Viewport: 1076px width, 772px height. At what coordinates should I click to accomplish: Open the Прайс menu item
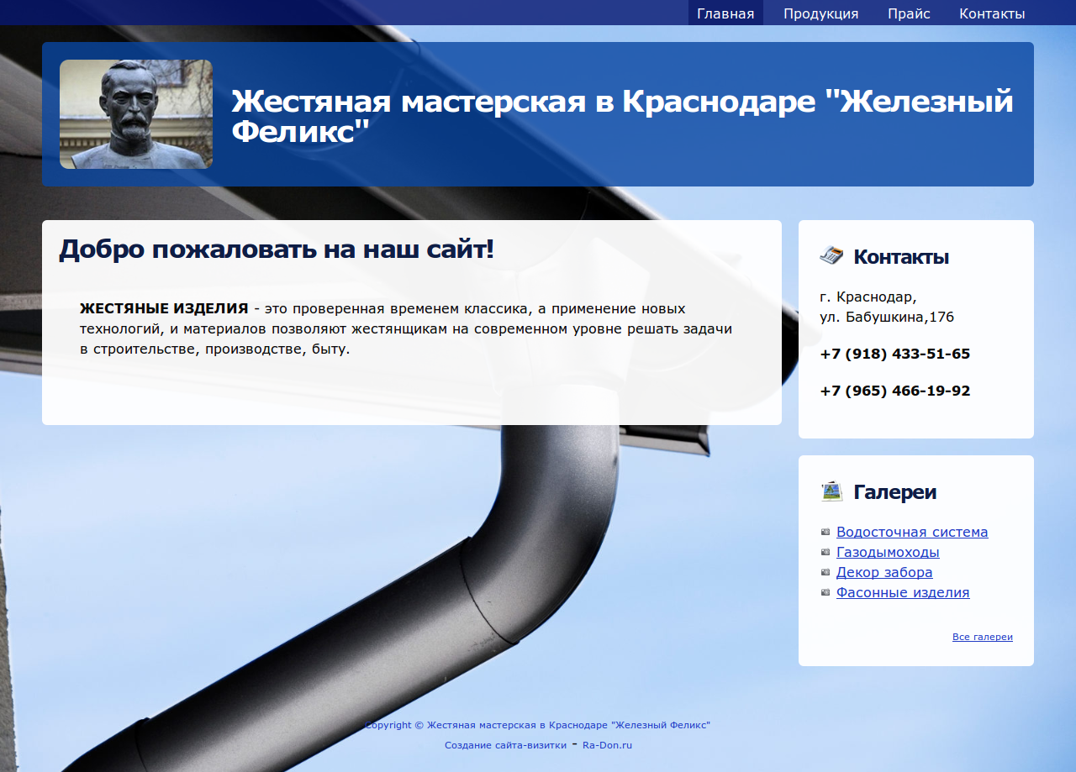click(909, 13)
